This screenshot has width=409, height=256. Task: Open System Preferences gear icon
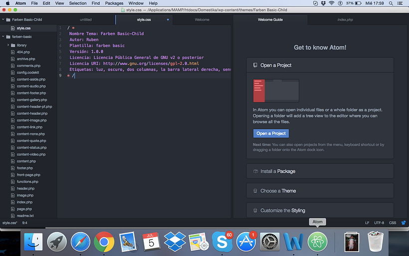[x=270, y=242]
